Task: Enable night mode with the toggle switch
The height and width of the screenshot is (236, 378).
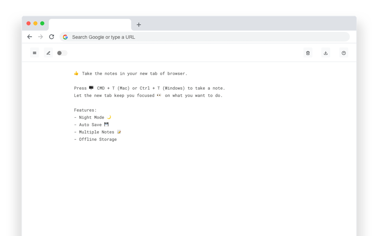Action: coord(62,53)
